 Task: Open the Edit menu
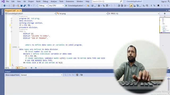pos(13,1)
